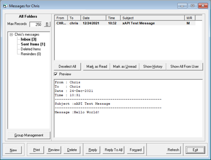Refresh the message list
This screenshot has width=211, height=160.
173,150
